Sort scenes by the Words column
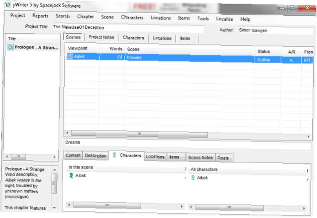The image size is (317, 218). pos(112,49)
